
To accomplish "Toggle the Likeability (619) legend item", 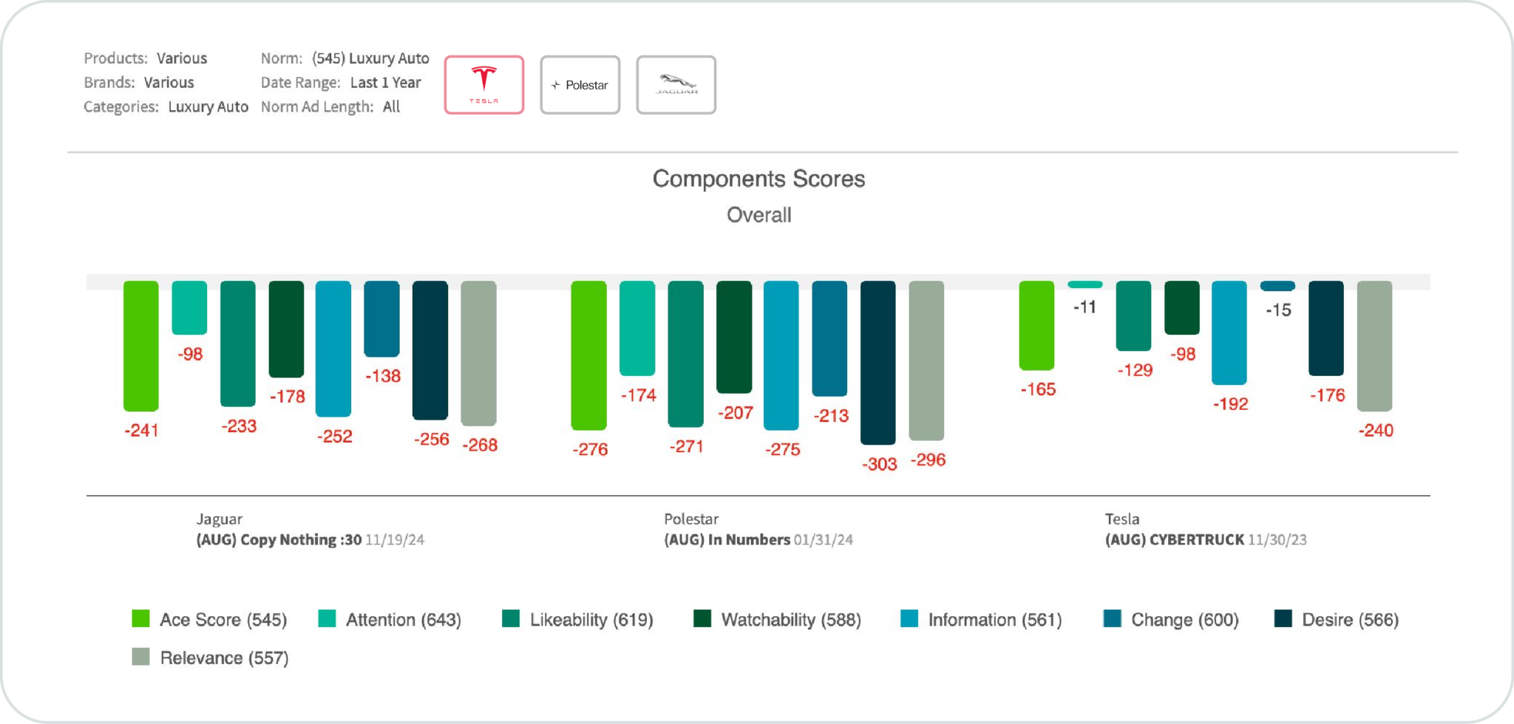I will [x=577, y=619].
